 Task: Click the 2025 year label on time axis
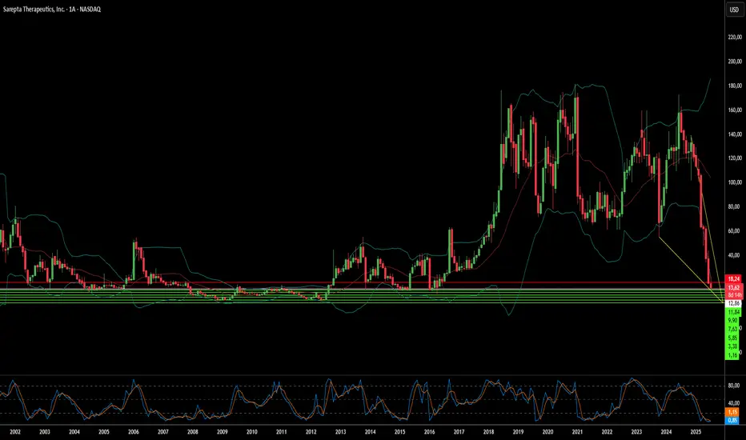(696, 432)
